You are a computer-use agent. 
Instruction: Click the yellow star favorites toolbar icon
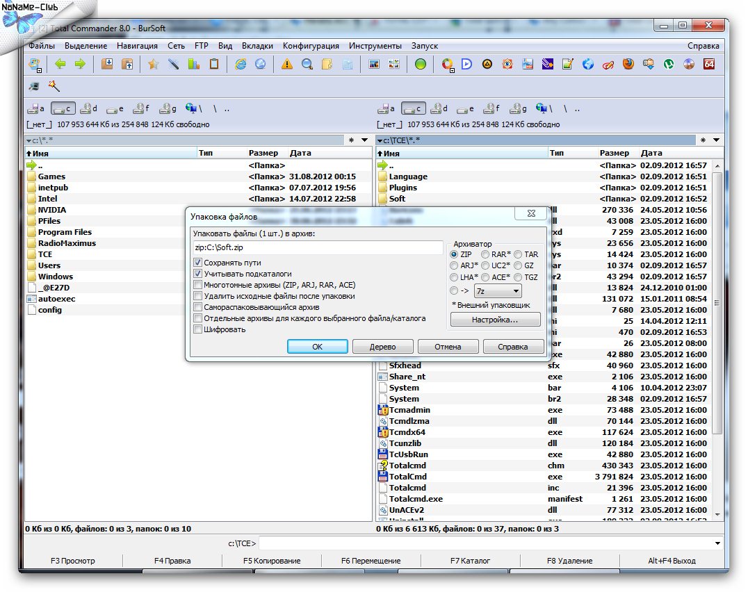(x=153, y=65)
